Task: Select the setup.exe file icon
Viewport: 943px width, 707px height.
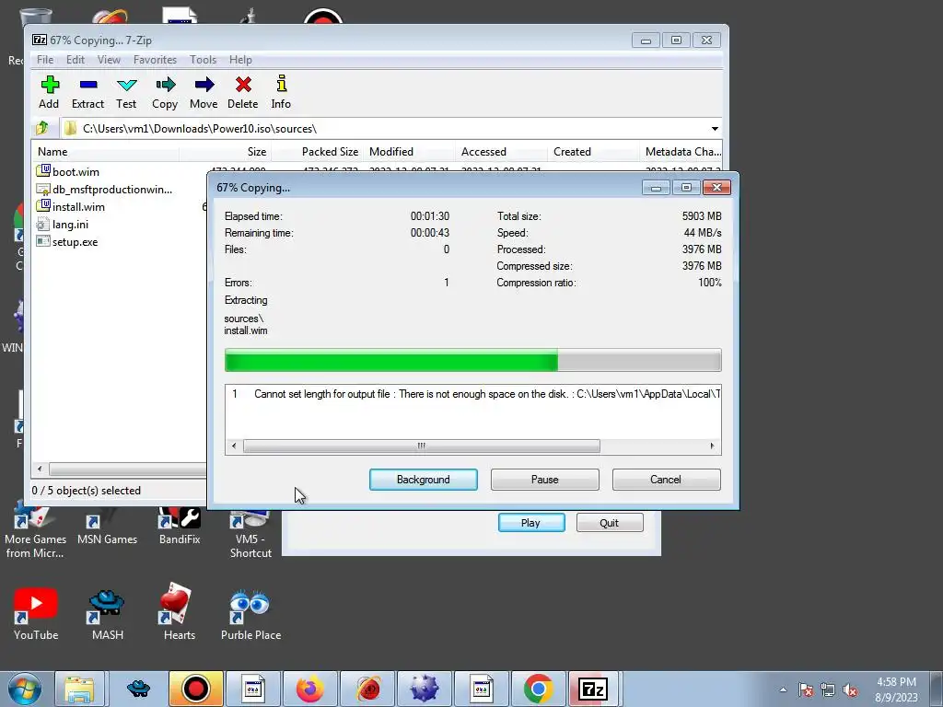Action: click(x=43, y=242)
